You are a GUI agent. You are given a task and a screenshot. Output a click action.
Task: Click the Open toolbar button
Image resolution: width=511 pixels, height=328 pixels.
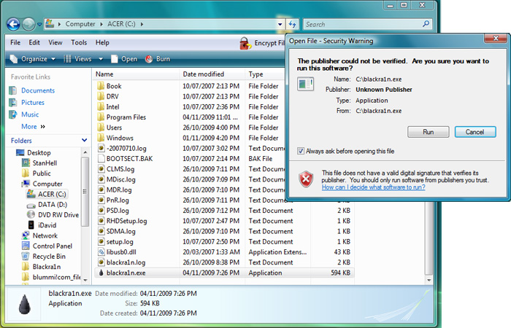coord(124,59)
